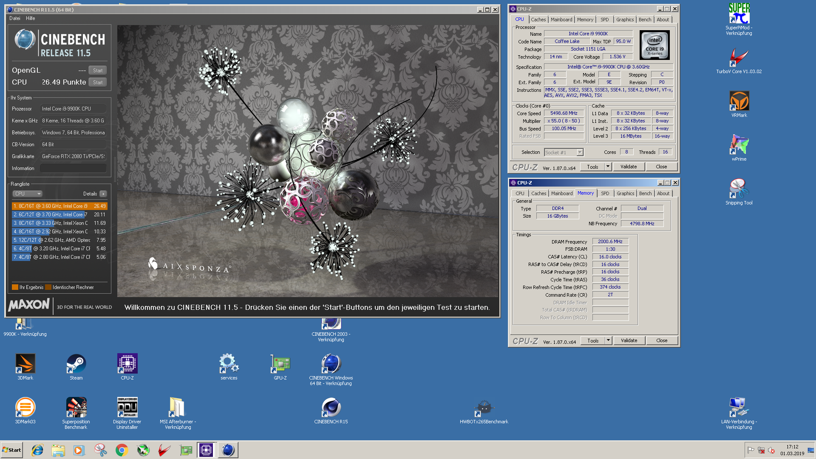This screenshot has height=459, width=816.
Task: Open the CINEBENCH 2003 desktop shortcut
Action: (x=331, y=330)
